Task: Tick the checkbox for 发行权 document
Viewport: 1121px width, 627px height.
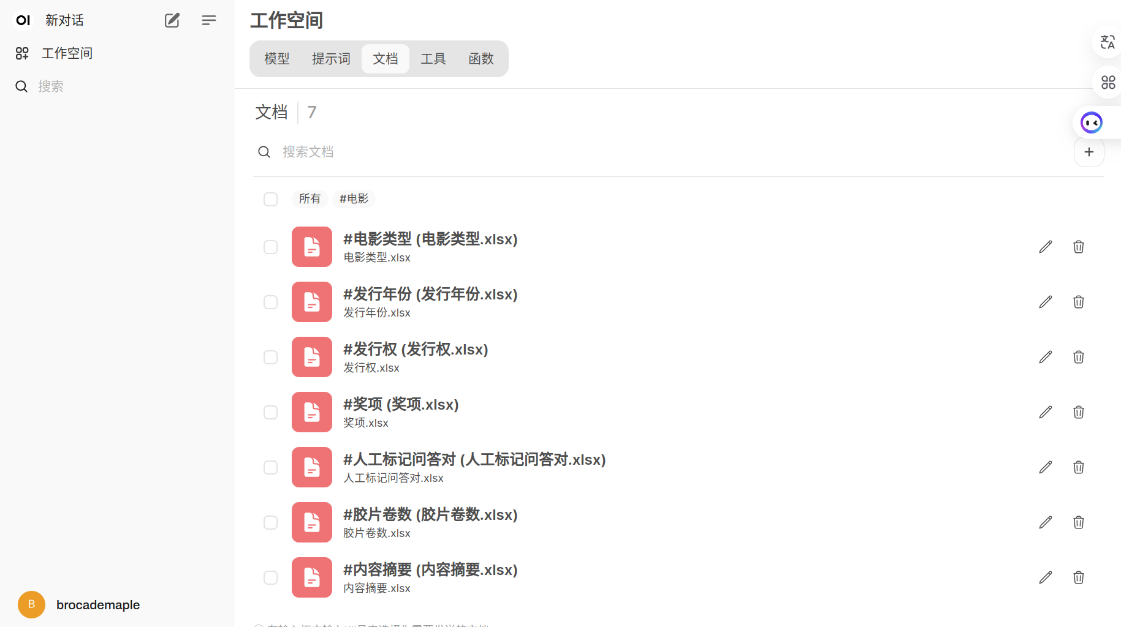Action: coord(270,357)
